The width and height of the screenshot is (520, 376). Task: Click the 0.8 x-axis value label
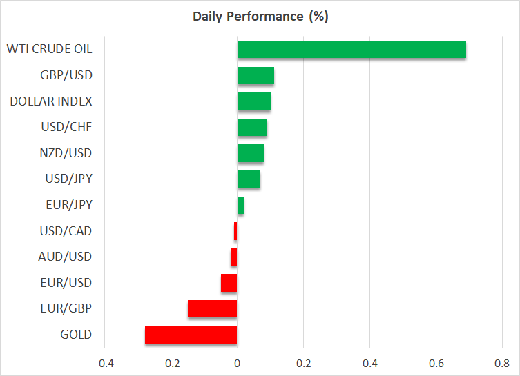pos(502,363)
